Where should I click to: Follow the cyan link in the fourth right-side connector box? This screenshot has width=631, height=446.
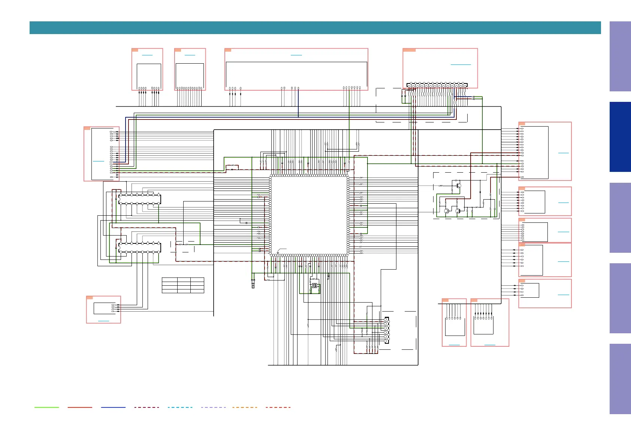pos(563,261)
